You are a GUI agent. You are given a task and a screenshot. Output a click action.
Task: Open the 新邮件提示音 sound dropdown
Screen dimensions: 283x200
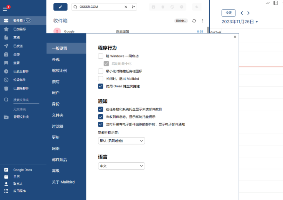click(x=121, y=141)
